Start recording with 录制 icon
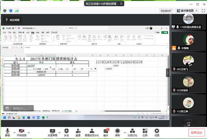This screenshot has width=207, height=139. (118, 131)
